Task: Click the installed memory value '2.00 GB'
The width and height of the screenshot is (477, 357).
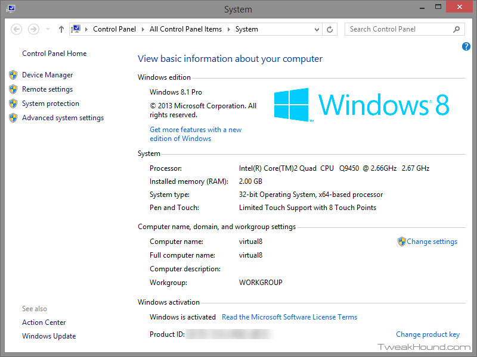Action: (x=250, y=181)
